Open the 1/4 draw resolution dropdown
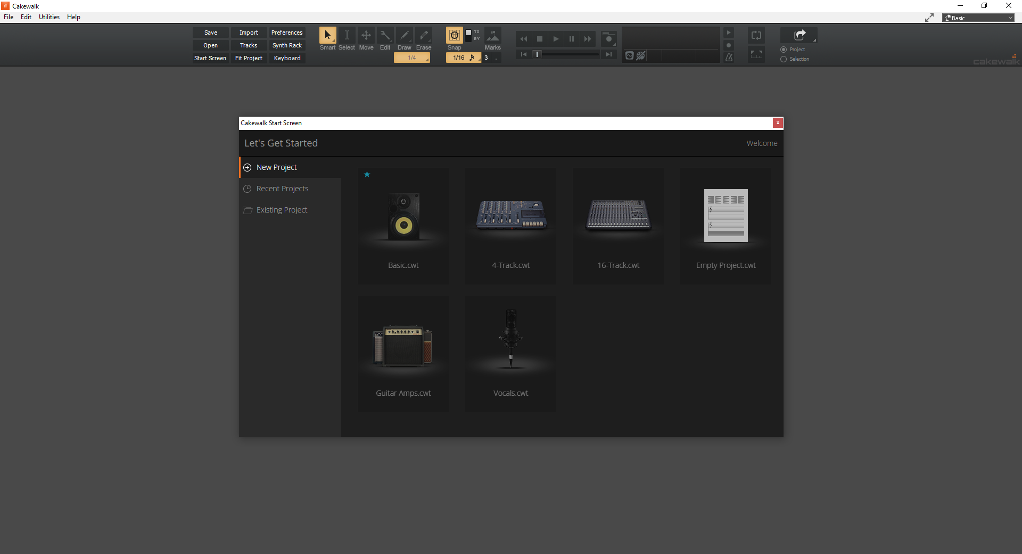 point(412,58)
